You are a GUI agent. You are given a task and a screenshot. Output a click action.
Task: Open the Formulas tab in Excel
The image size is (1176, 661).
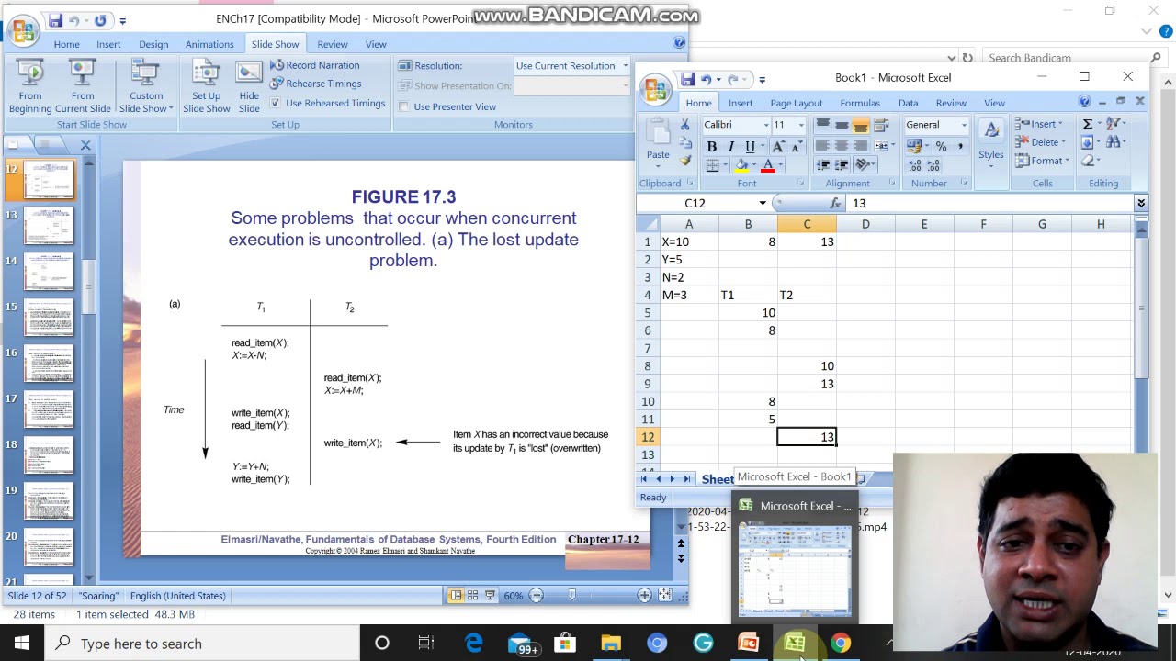pyautogui.click(x=860, y=103)
